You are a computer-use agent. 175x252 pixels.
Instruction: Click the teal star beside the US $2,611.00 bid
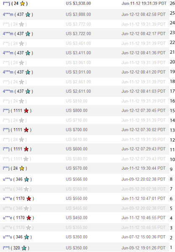[x=28, y=92]
